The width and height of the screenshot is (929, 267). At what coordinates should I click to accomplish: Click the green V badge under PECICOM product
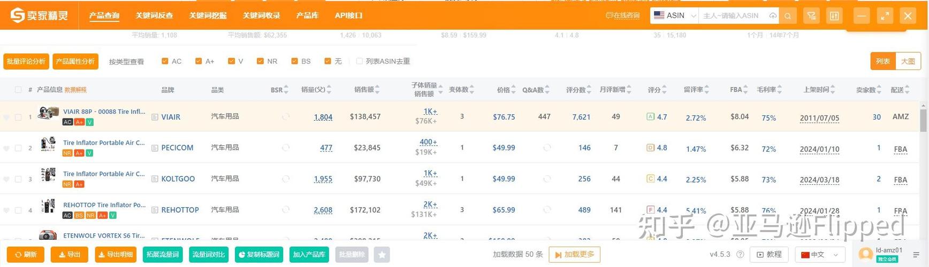[x=89, y=153]
